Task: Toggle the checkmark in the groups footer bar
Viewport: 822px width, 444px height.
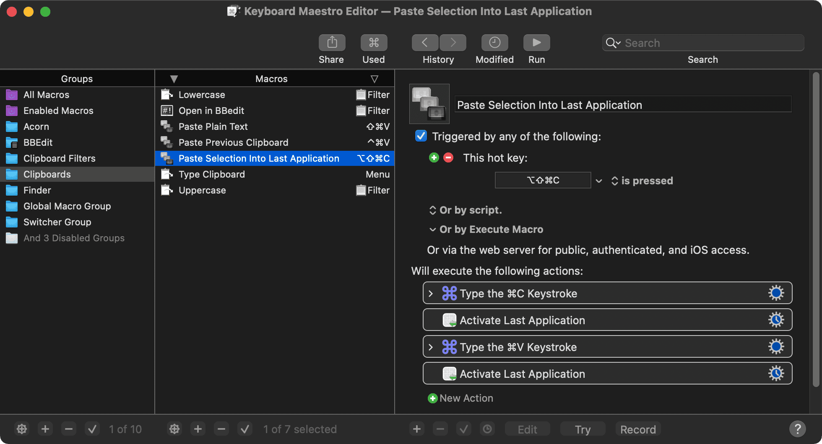Action: pyautogui.click(x=92, y=429)
